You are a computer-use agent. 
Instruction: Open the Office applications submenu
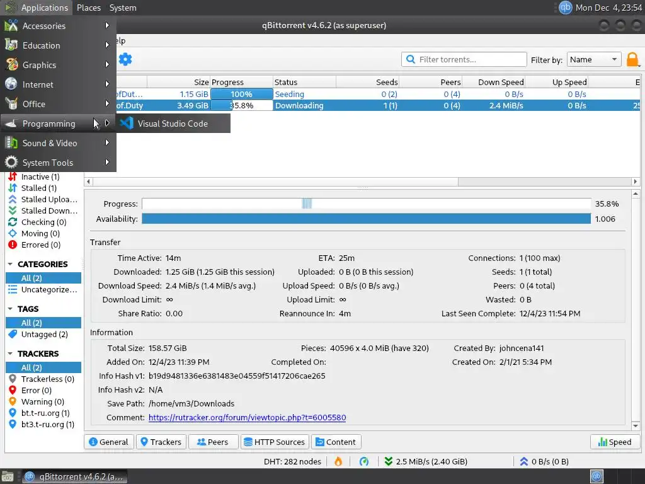pyautogui.click(x=58, y=104)
